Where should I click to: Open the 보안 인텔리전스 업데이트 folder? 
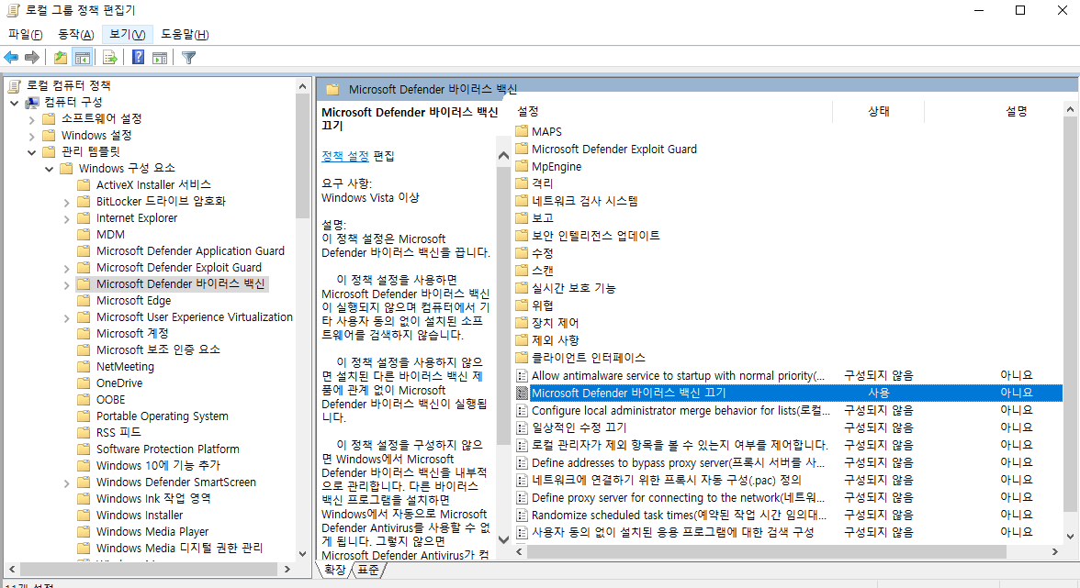point(595,235)
